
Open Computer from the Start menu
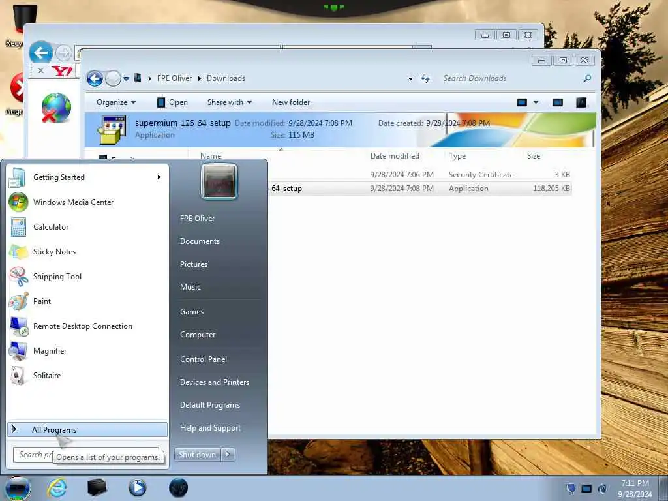[x=198, y=335]
